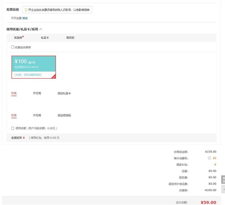This screenshot has width=225, height=205.
Task: Click 添加领货码 to add pickup code
Action: [64, 116]
